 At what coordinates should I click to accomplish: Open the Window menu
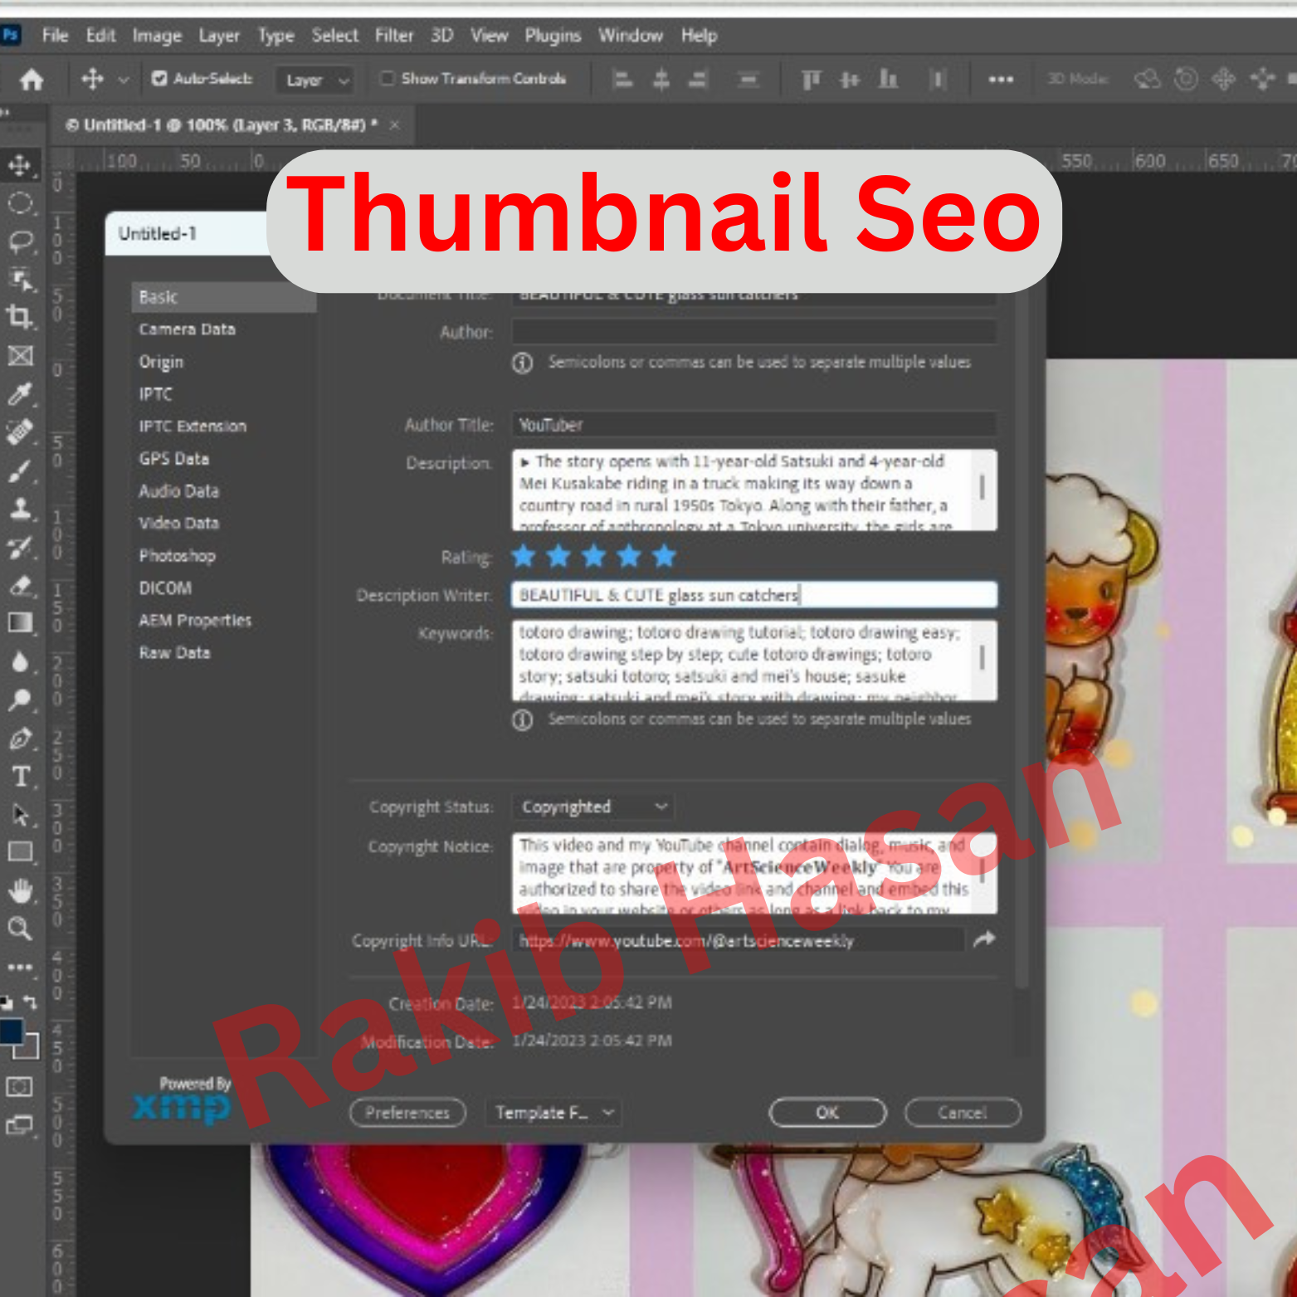tap(631, 36)
